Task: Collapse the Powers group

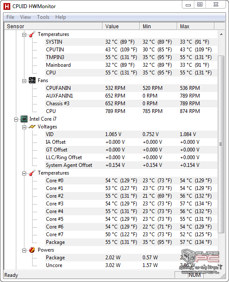Action: click(24, 250)
